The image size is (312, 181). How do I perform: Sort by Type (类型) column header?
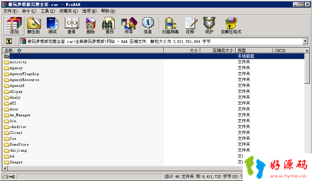pos(254,51)
